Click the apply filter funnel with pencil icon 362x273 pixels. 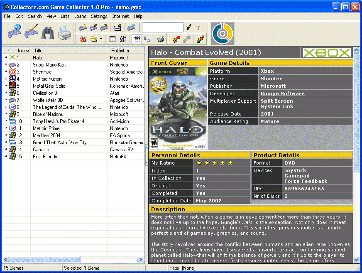[x=188, y=27]
